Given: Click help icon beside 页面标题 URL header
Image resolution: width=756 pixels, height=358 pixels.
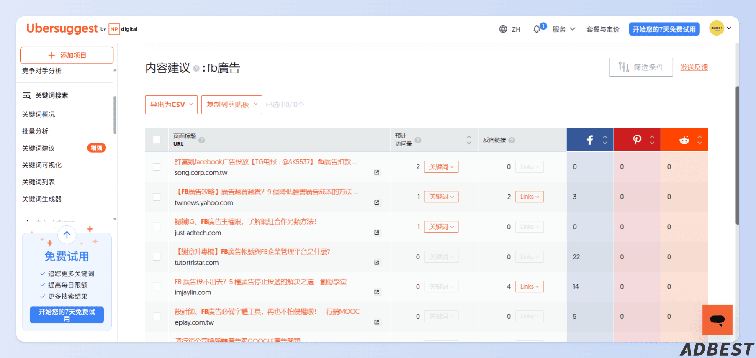Looking at the screenshot, I should tap(202, 140).
